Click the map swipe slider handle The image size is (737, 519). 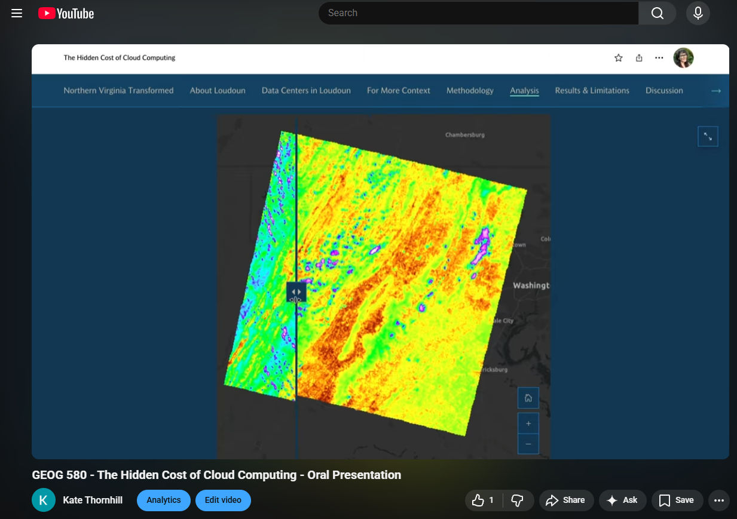point(296,293)
